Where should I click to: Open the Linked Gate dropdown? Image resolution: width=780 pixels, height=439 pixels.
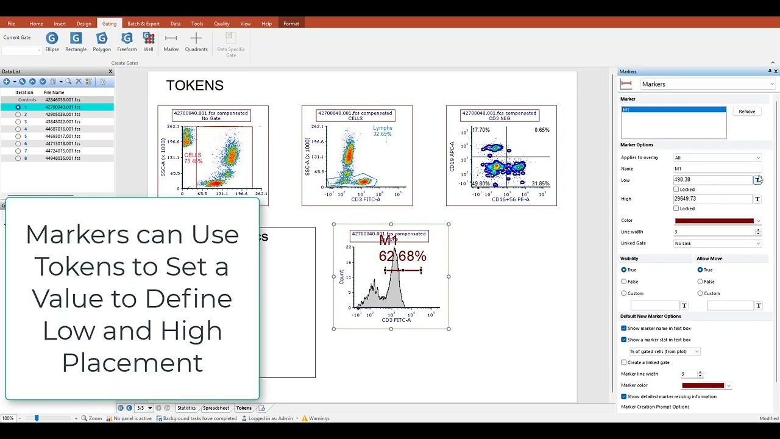coord(717,244)
